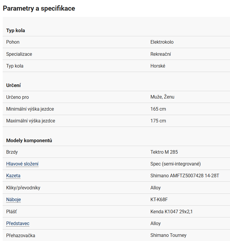Click the Představec glossary link
This screenshot has width=230, height=241.
[x=18, y=224]
